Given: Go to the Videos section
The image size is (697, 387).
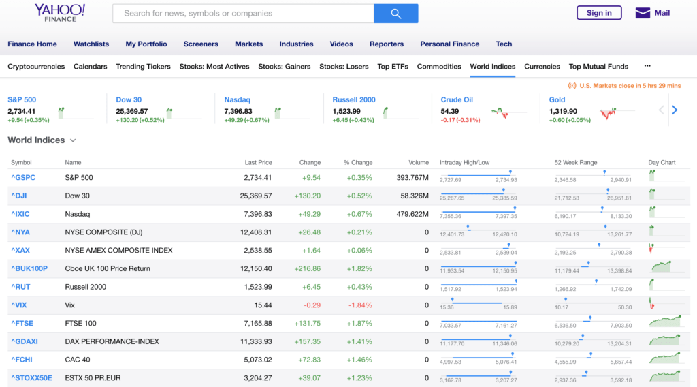Looking at the screenshot, I should 342,44.
